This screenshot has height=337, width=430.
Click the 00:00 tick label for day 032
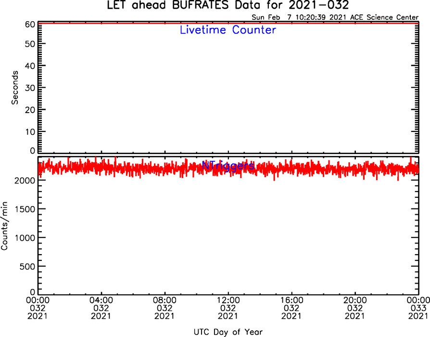point(38,299)
